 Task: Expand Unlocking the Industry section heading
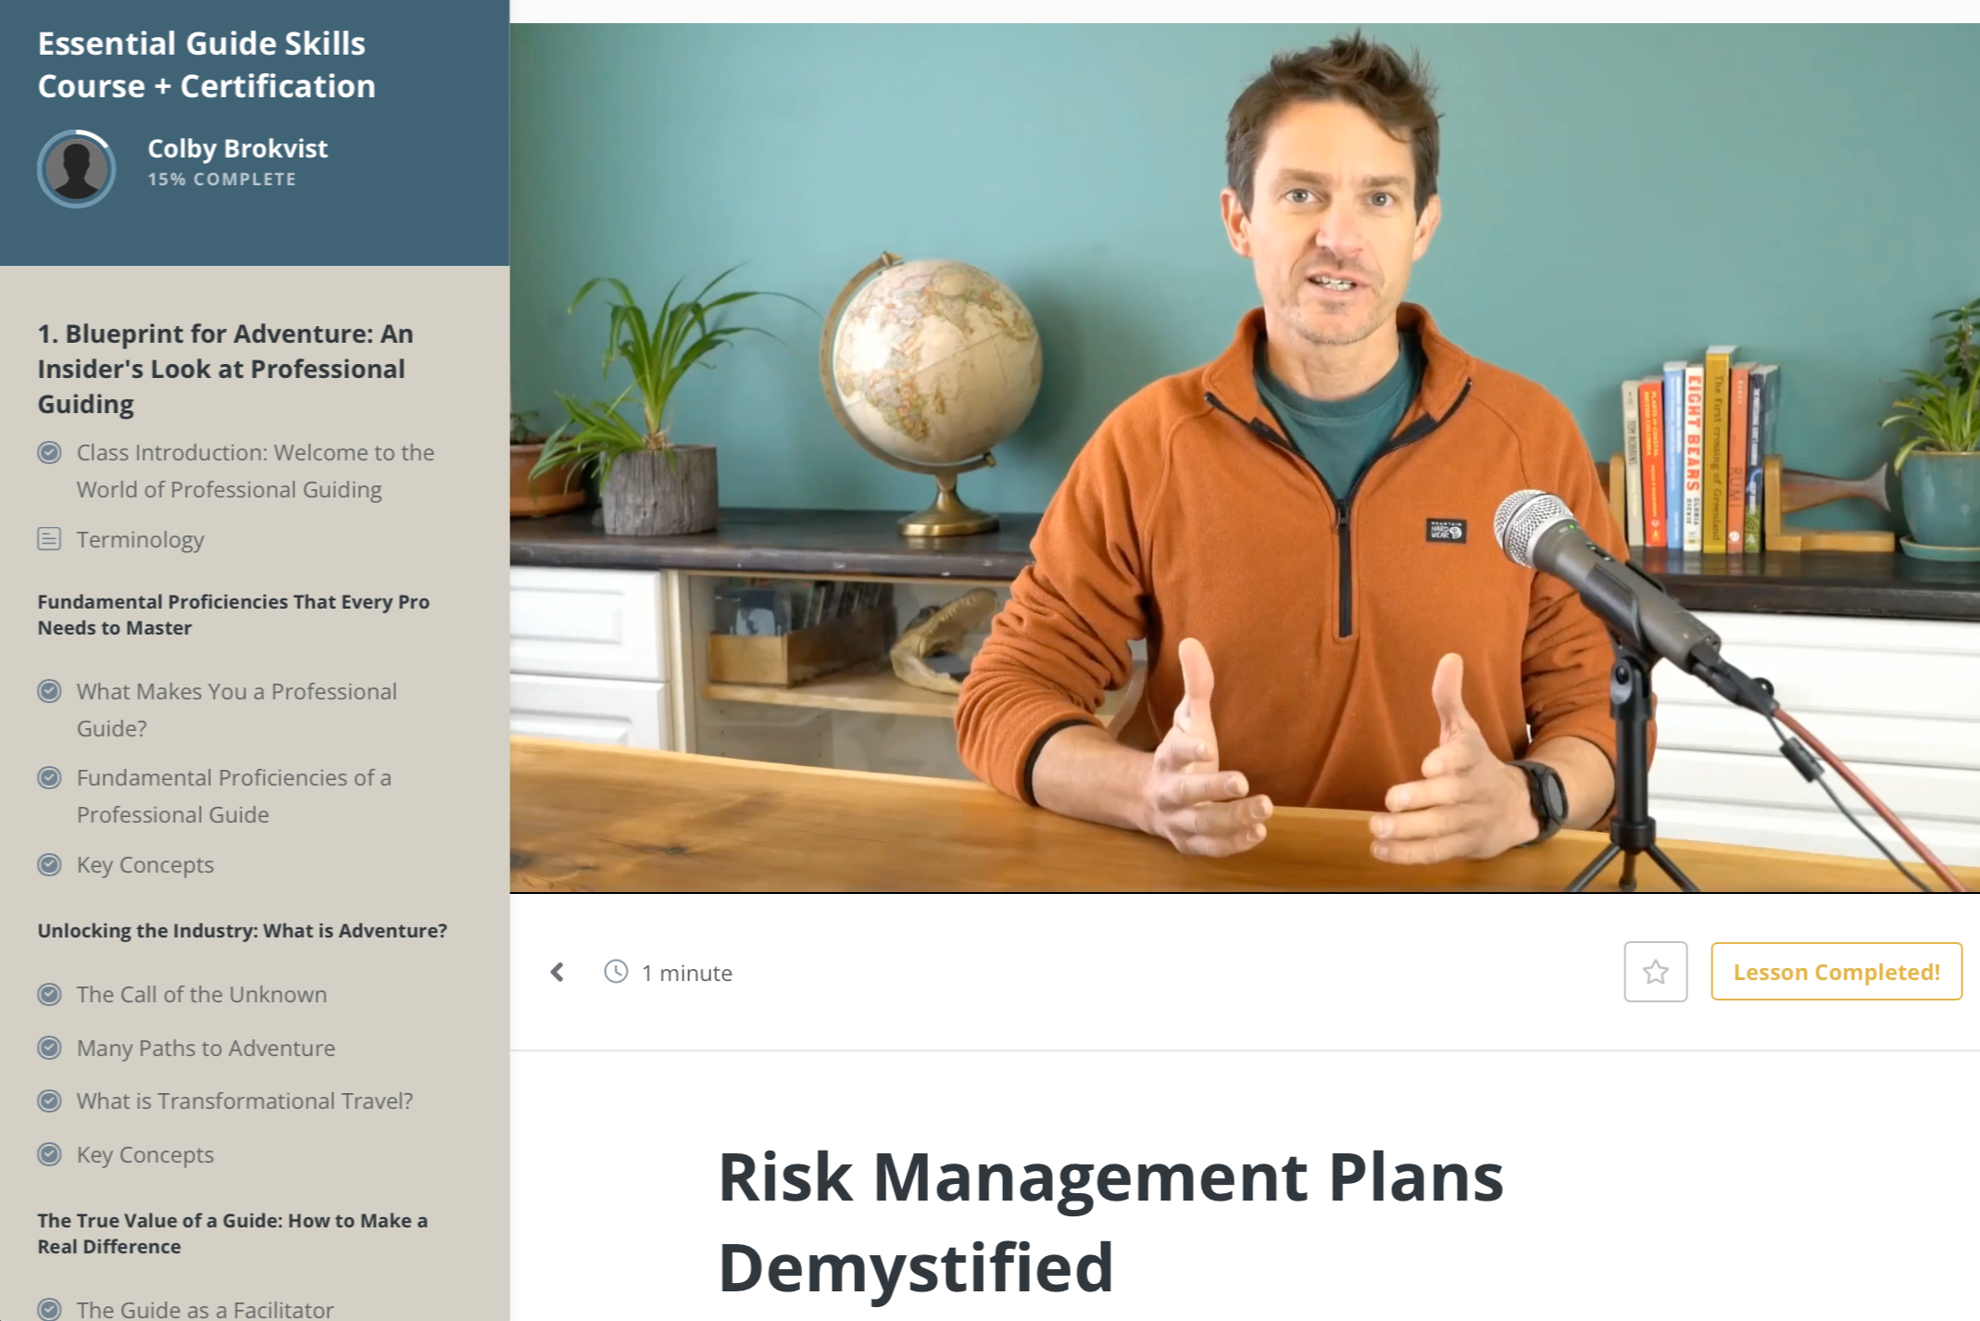[242, 931]
